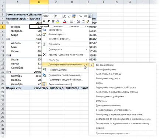160x139 pixels.
Task: Click the Increase Decimal icon
Action: click(x=78, y=21)
